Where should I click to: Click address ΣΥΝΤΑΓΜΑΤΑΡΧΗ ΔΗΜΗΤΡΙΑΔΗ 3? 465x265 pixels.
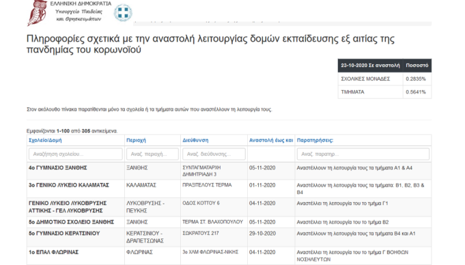(x=201, y=171)
